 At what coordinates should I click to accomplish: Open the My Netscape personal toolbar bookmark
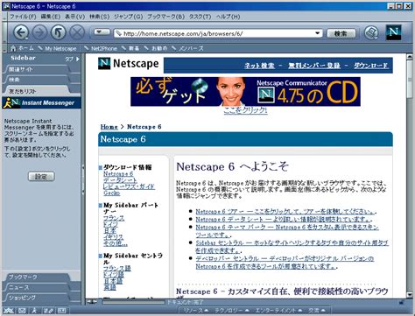tap(58, 48)
